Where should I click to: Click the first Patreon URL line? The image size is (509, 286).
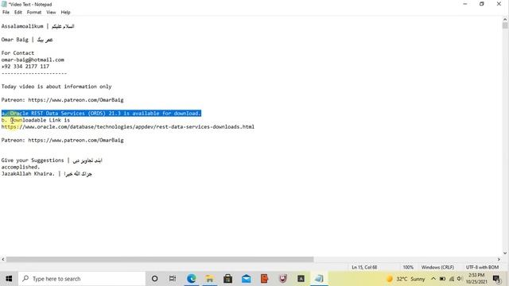(x=62, y=100)
